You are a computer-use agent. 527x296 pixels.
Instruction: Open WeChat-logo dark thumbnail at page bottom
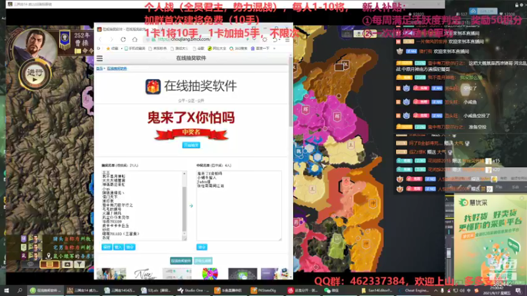[x=242, y=274]
